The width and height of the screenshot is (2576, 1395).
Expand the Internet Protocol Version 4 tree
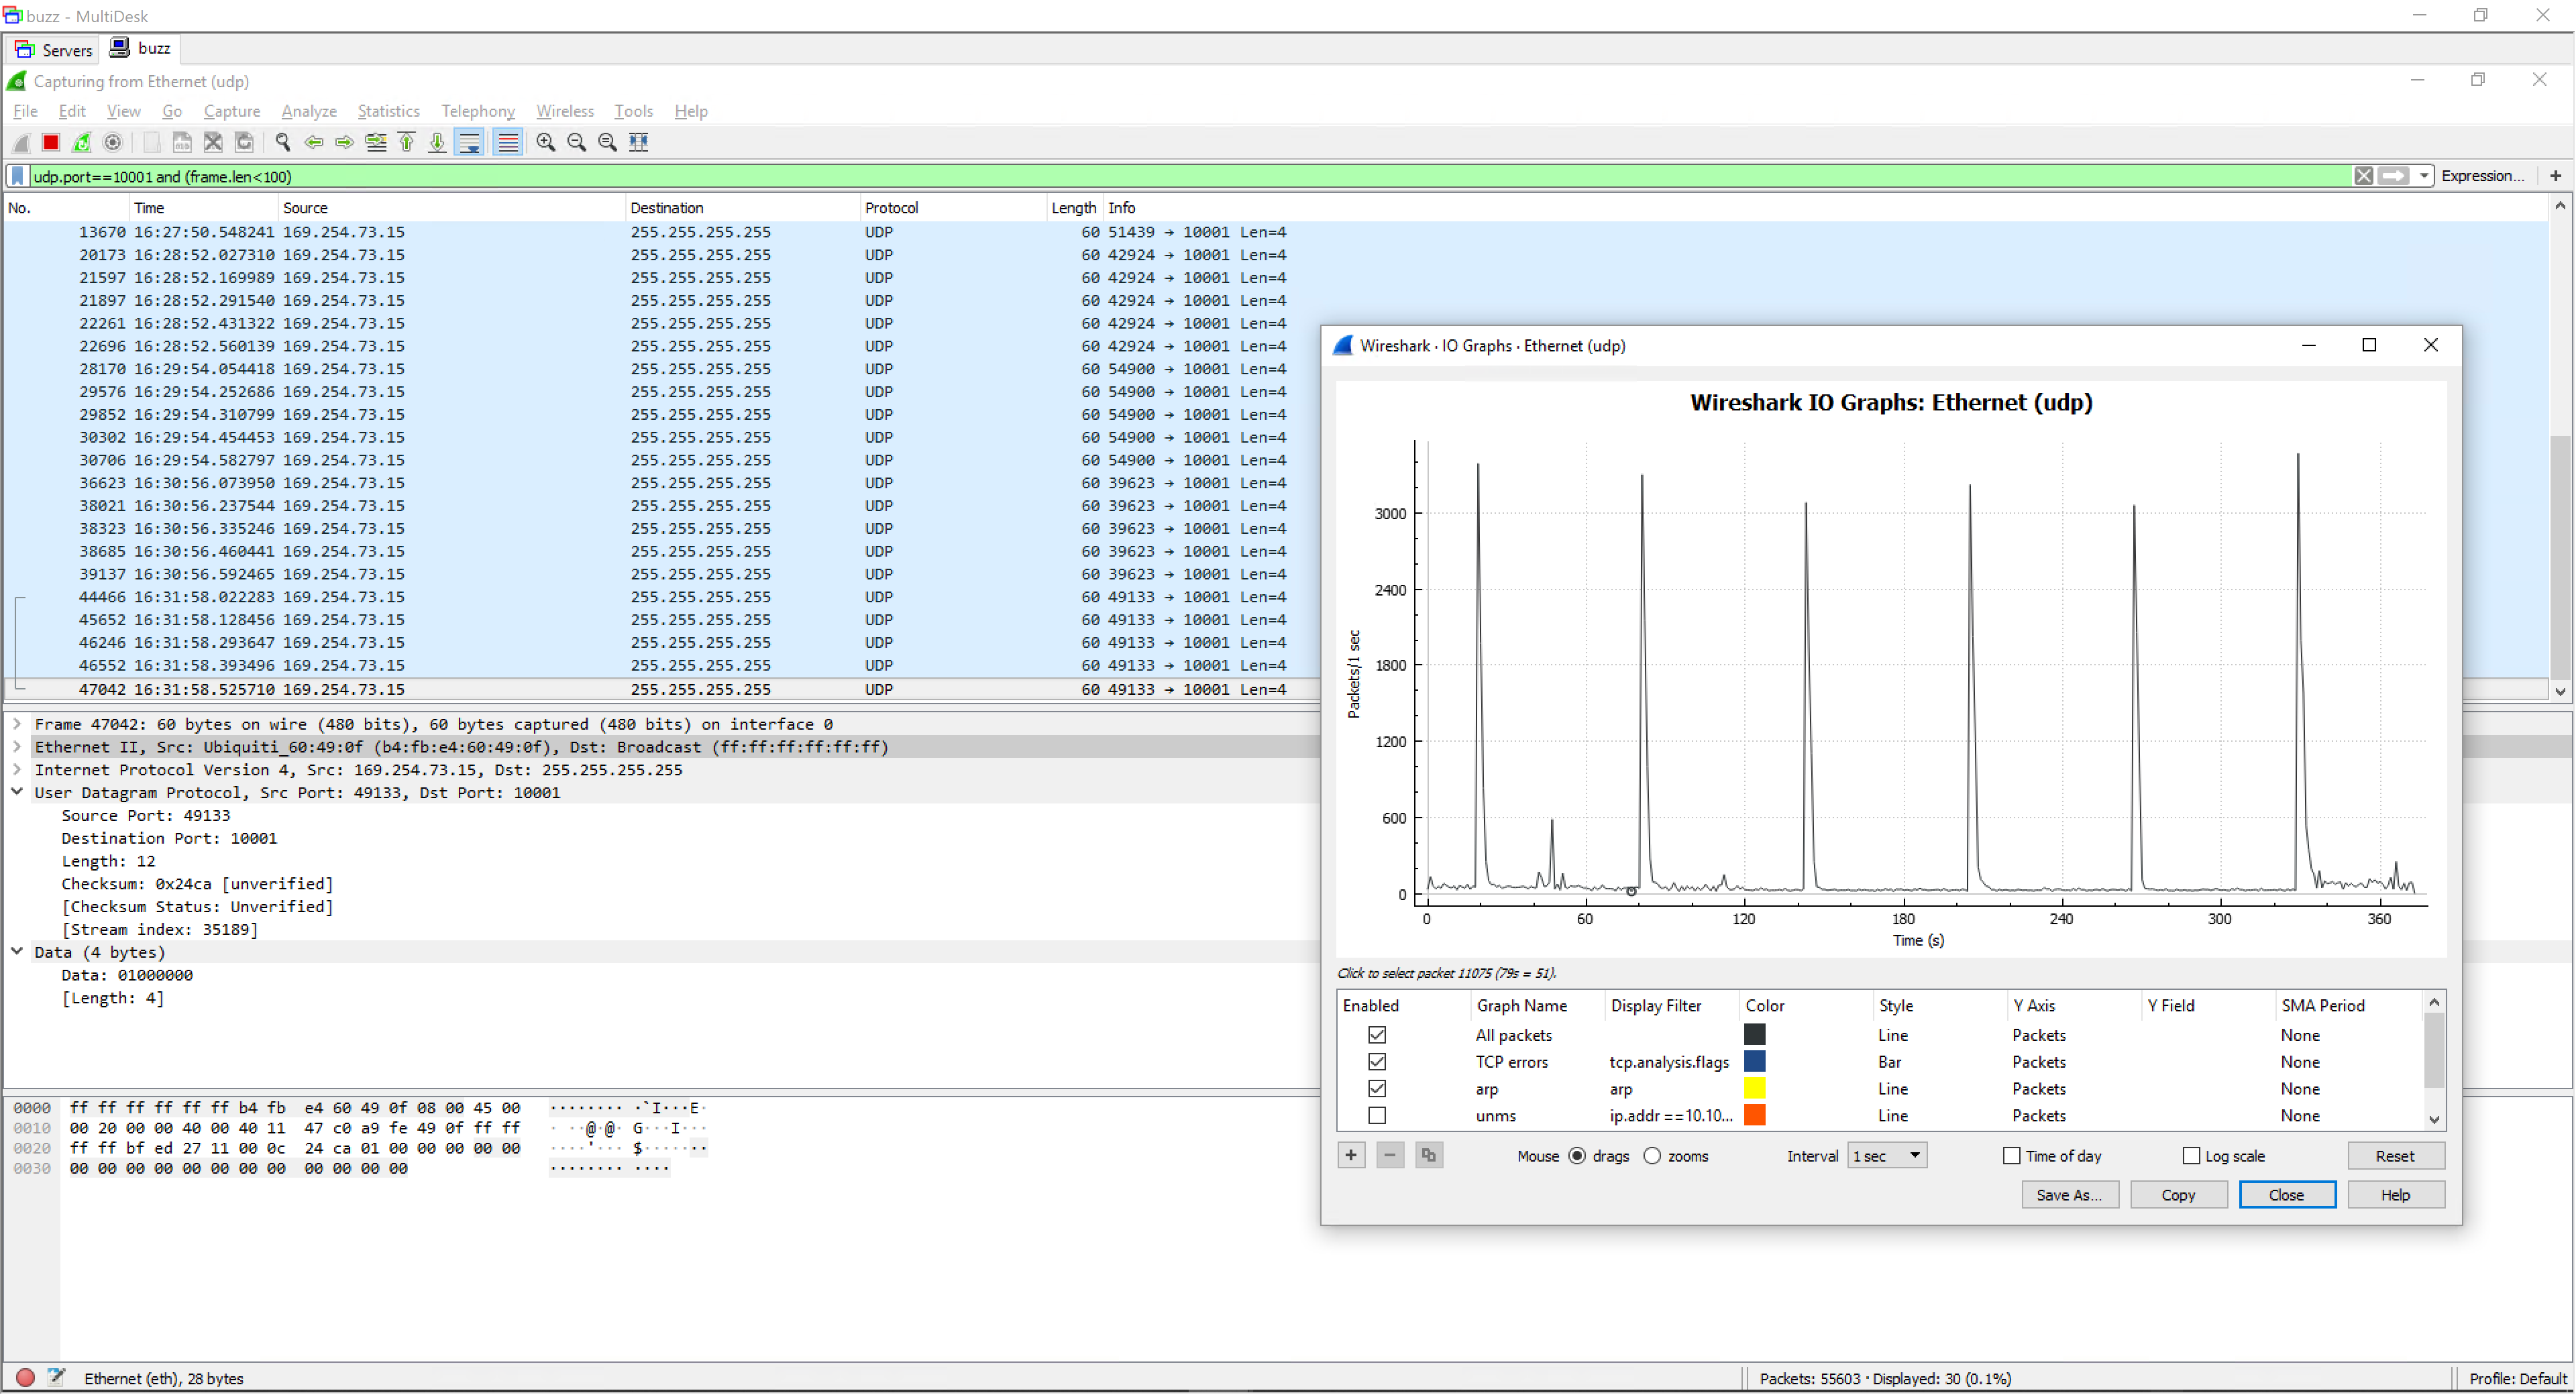[x=17, y=770]
